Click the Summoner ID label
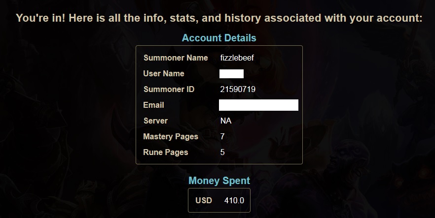The height and width of the screenshot is (218, 435). (x=169, y=90)
